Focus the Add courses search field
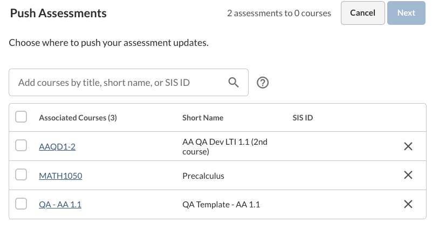The image size is (439, 229). [128, 83]
